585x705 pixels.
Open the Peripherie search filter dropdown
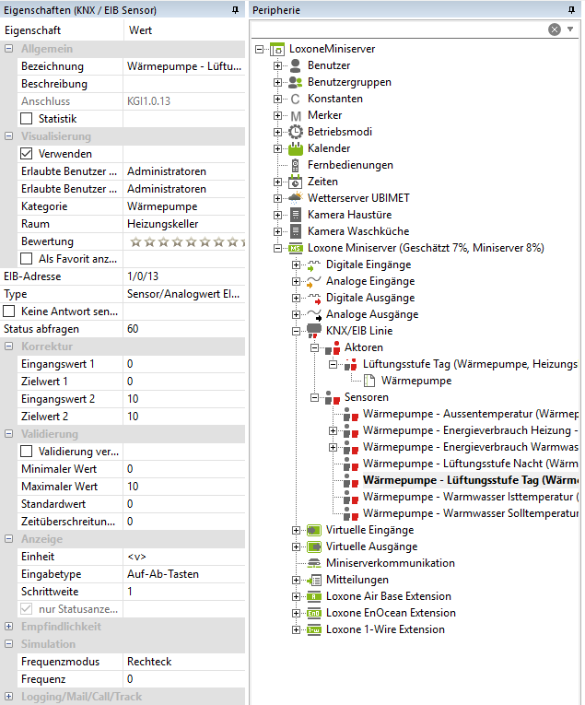pyautogui.click(x=570, y=29)
